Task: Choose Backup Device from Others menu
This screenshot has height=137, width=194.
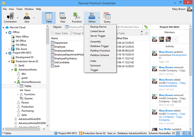Action: pyautogui.click(x=100, y=27)
